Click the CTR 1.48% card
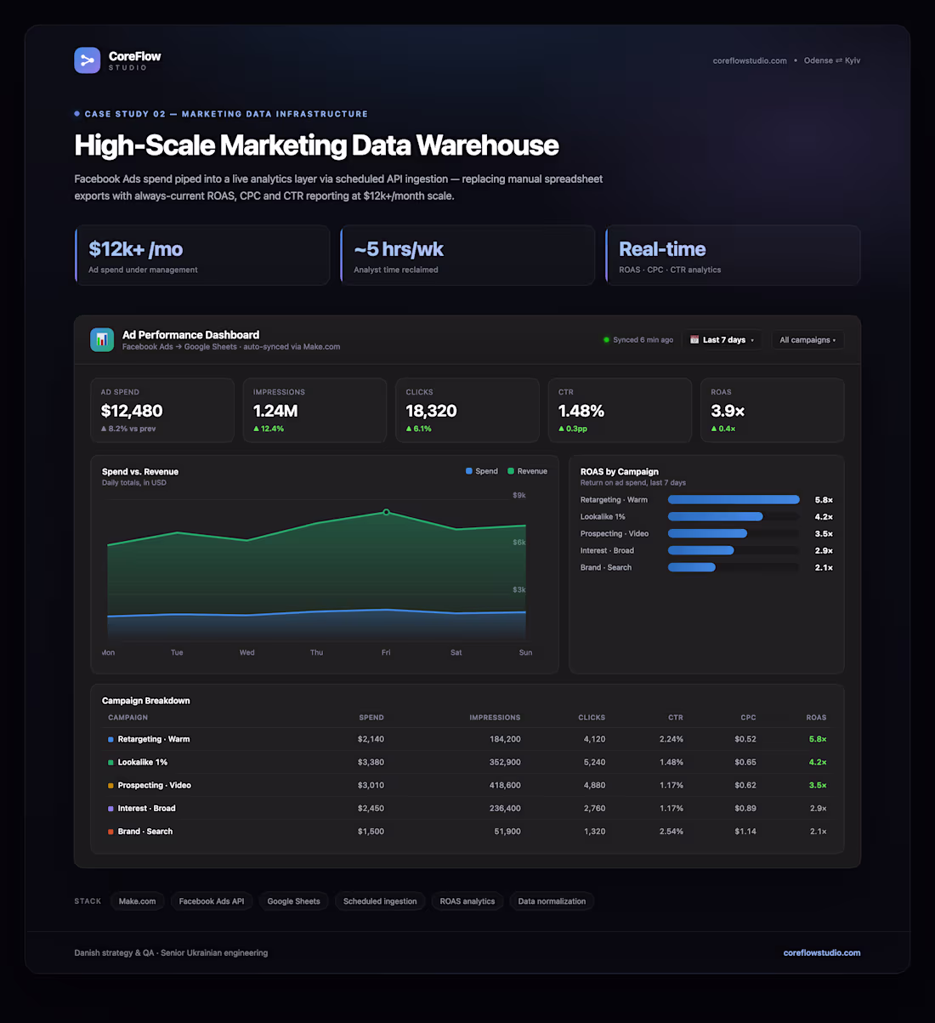 (620, 411)
